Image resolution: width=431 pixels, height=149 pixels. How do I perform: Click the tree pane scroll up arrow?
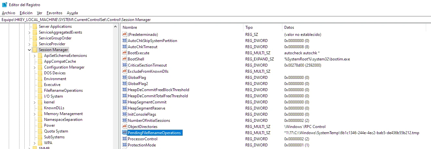116,27
